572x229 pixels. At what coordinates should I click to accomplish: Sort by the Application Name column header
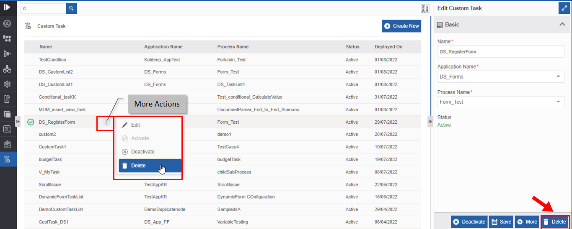click(163, 47)
